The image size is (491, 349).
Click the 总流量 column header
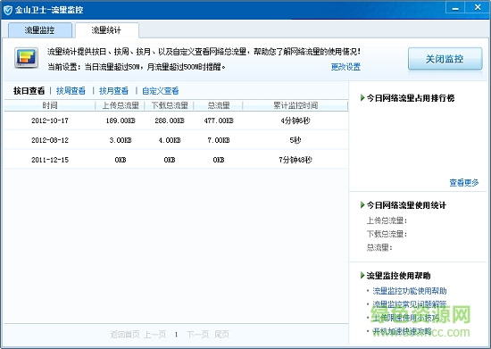(x=219, y=105)
